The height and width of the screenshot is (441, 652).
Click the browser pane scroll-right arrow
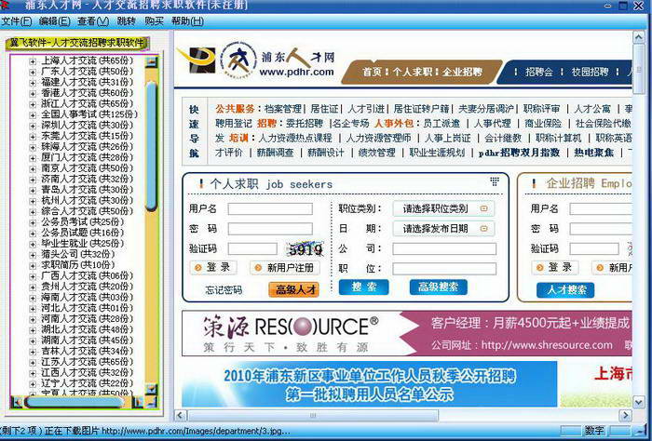[625, 415]
